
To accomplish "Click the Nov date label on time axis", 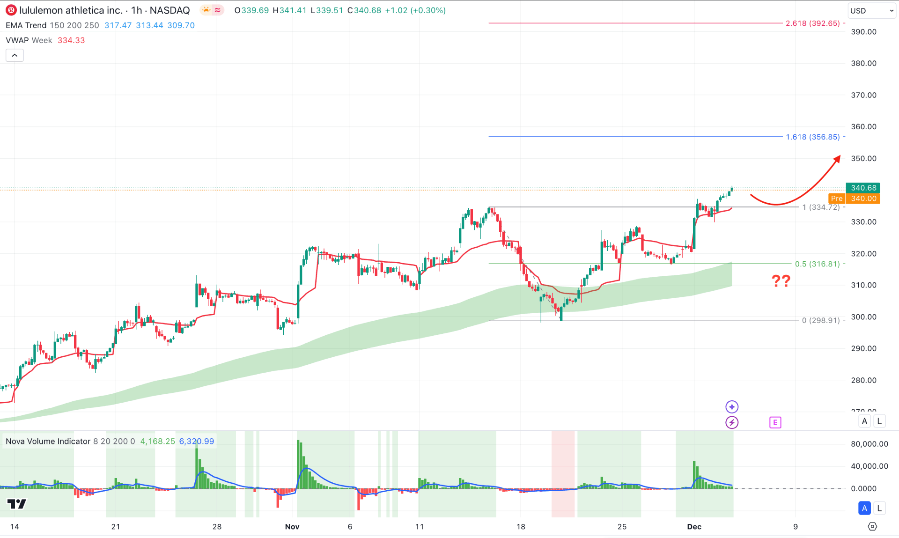I will click(x=292, y=527).
